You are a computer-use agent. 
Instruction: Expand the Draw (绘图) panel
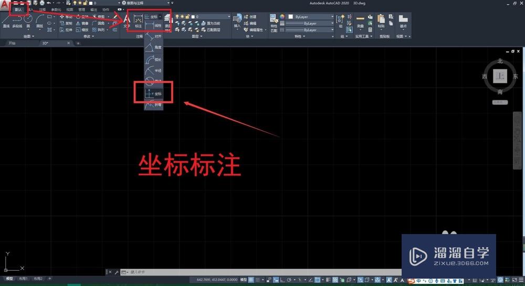[29, 36]
